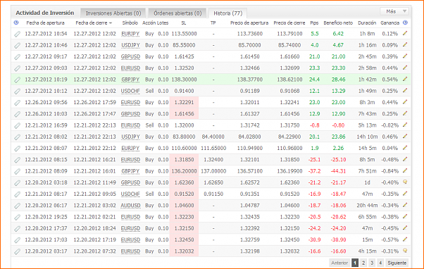The image size is (424, 269).
Task: Click pencil edit icon in 28.46 profit row
Action: click(405, 79)
